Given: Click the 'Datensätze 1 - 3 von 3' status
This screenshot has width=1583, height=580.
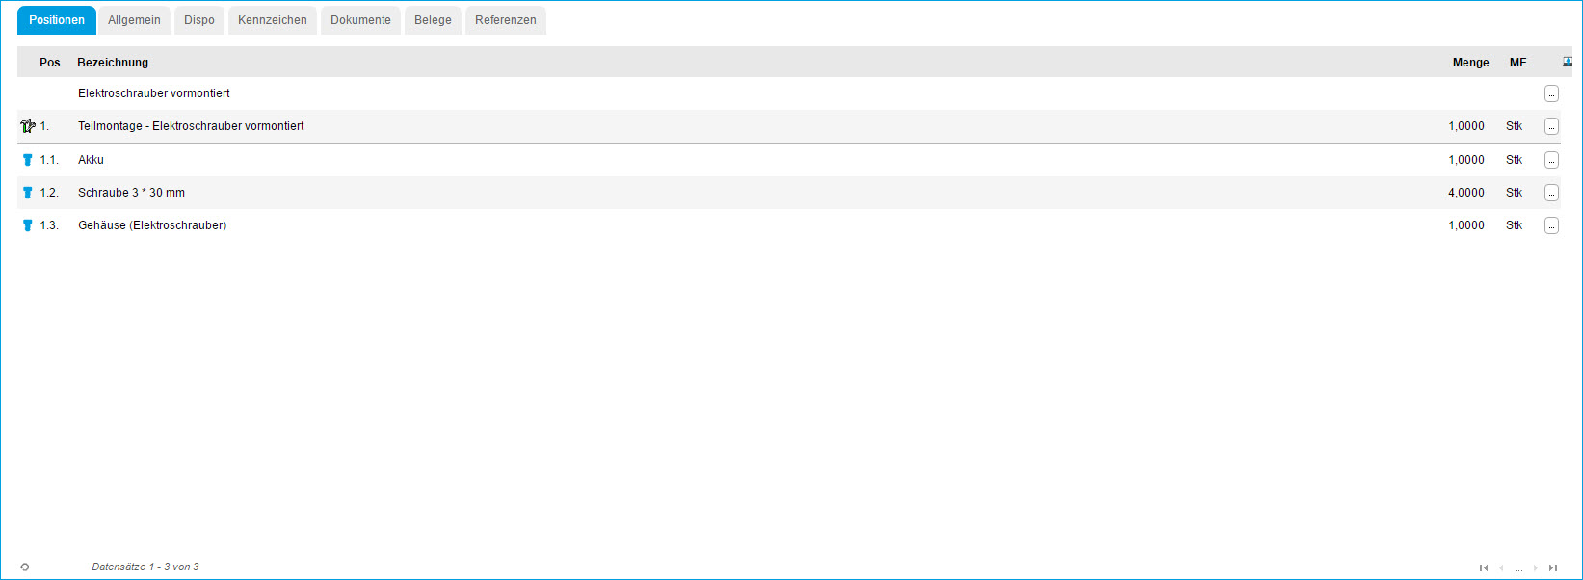Looking at the screenshot, I should (x=145, y=567).
